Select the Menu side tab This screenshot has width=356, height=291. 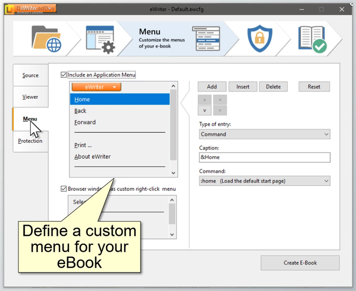click(30, 119)
